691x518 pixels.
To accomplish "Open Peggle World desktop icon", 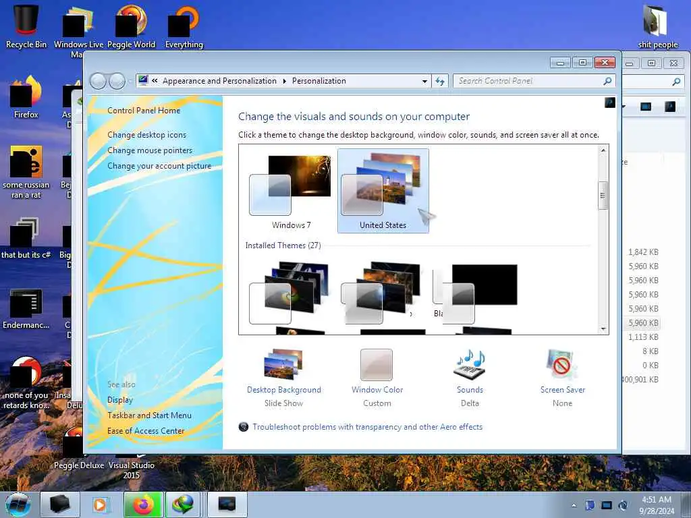I will pos(132,26).
